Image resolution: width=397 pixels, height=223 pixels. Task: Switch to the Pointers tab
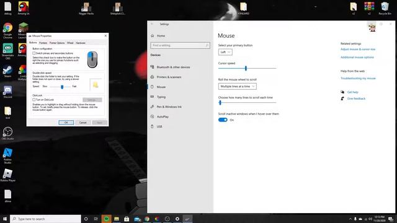click(43, 43)
